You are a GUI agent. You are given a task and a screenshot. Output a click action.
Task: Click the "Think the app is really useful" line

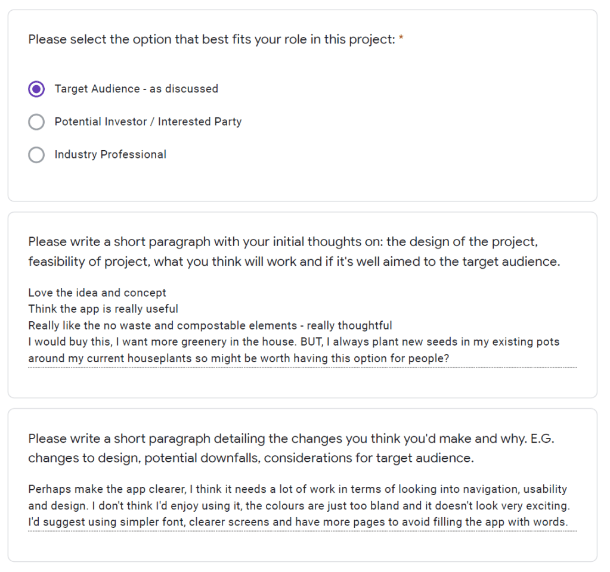click(103, 309)
